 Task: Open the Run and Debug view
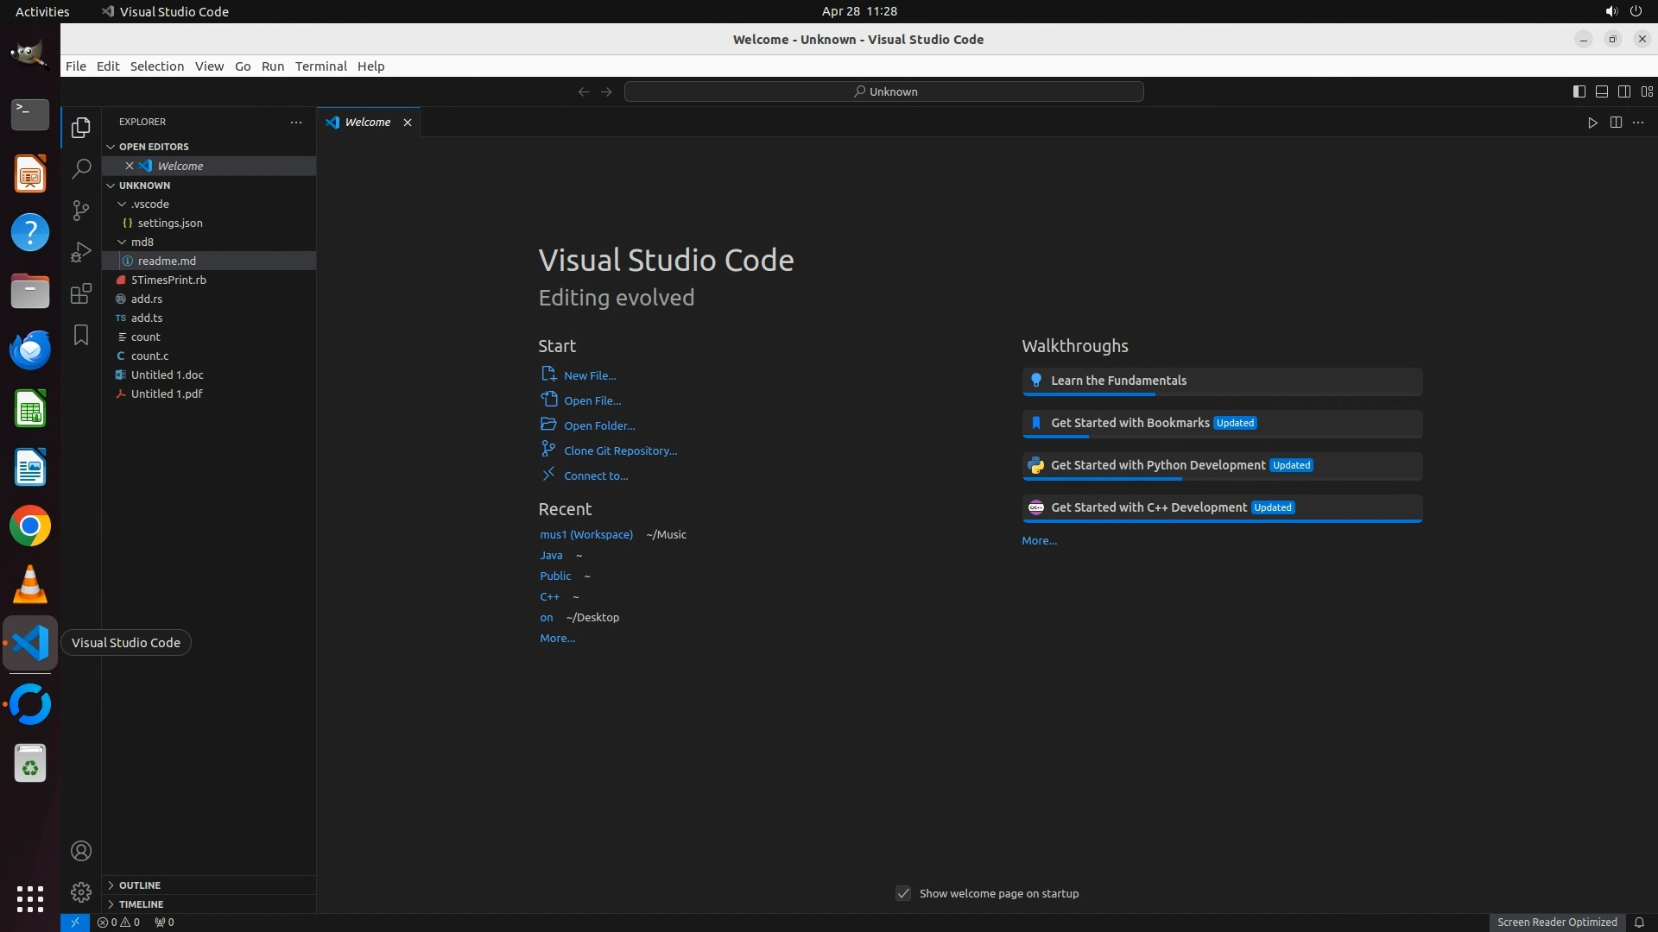tap(81, 251)
